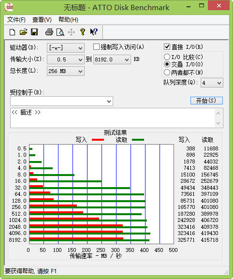233x279 pixels.
Task: Click the read value 11688 for 0.5
Action: tap(211, 148)
